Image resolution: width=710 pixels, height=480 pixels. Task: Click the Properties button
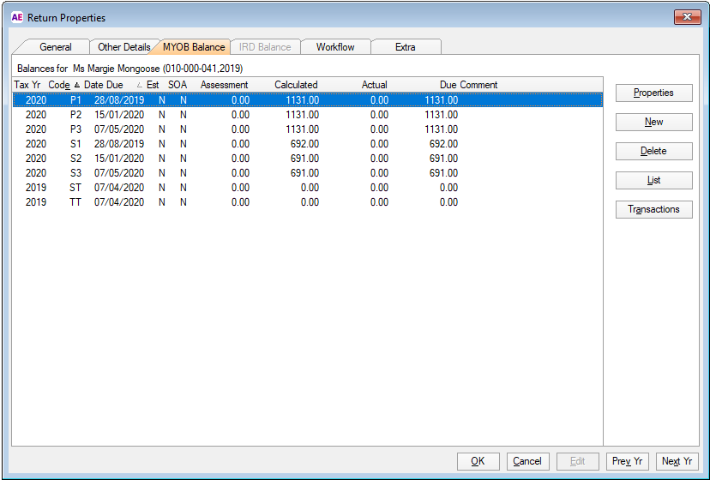click(x=653, y=93)
